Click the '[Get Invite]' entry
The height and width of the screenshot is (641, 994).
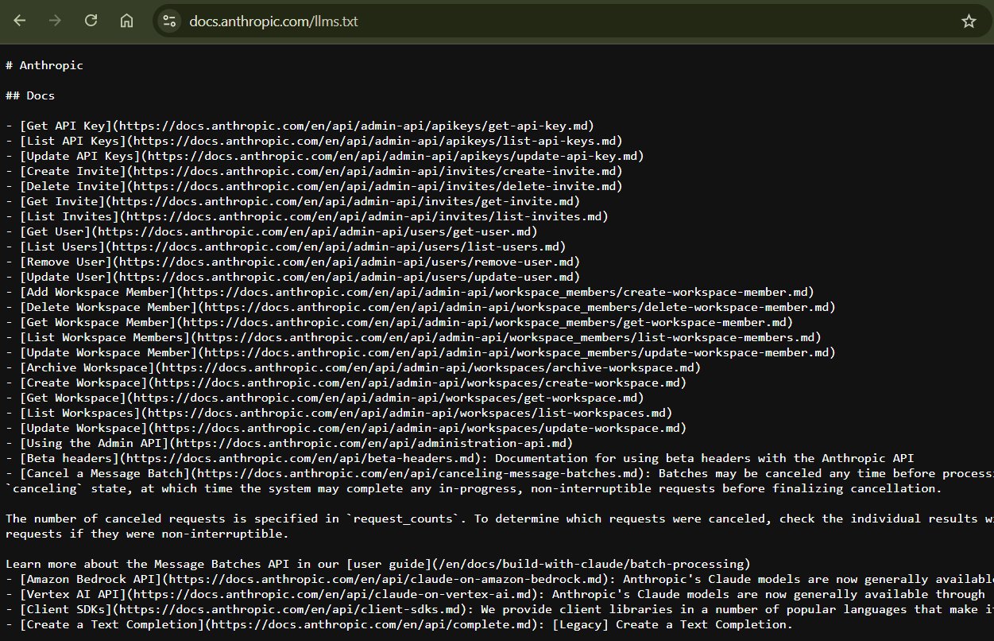[293, 201]
